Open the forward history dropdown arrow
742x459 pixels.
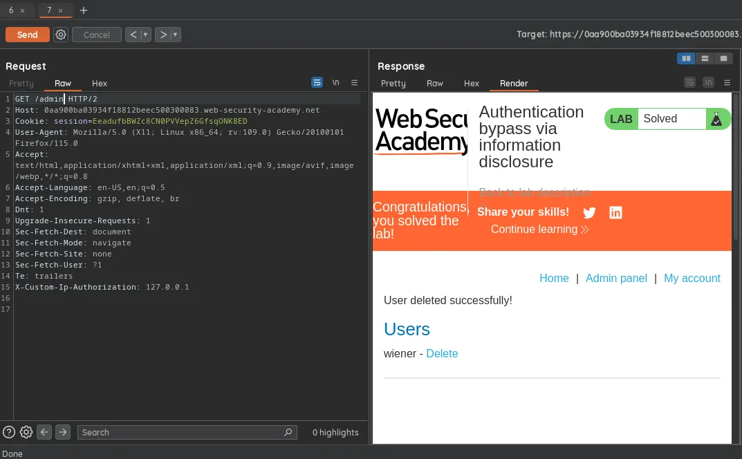176,35
